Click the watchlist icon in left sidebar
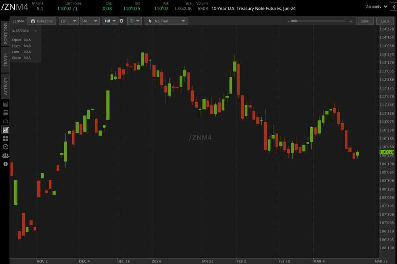This screenshot has height=264, width=397. pyautogui.click(x=5, y=113)
